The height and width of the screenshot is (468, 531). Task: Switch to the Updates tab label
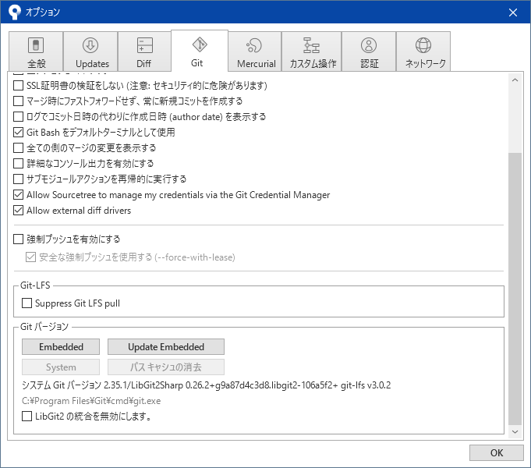point(92,64)
